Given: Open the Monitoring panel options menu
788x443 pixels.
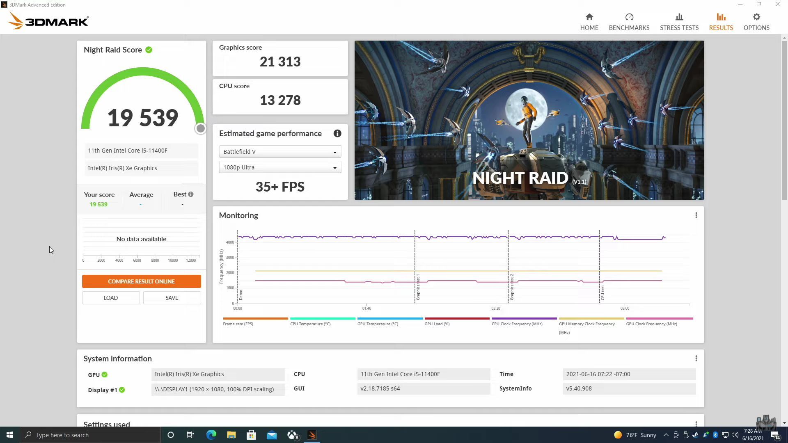Looking at the screenshot, I should 696,215.
